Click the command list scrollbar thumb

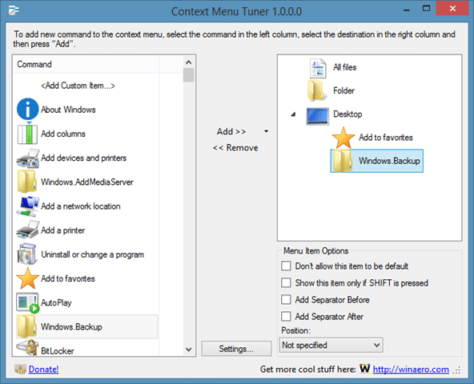click(x=189, y=75)
